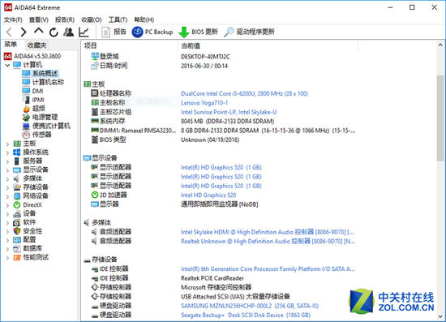Image resolution: width=446 pixels, height=322 pixels.
Task: Refresh the current page
Action: tap(54, 32)
